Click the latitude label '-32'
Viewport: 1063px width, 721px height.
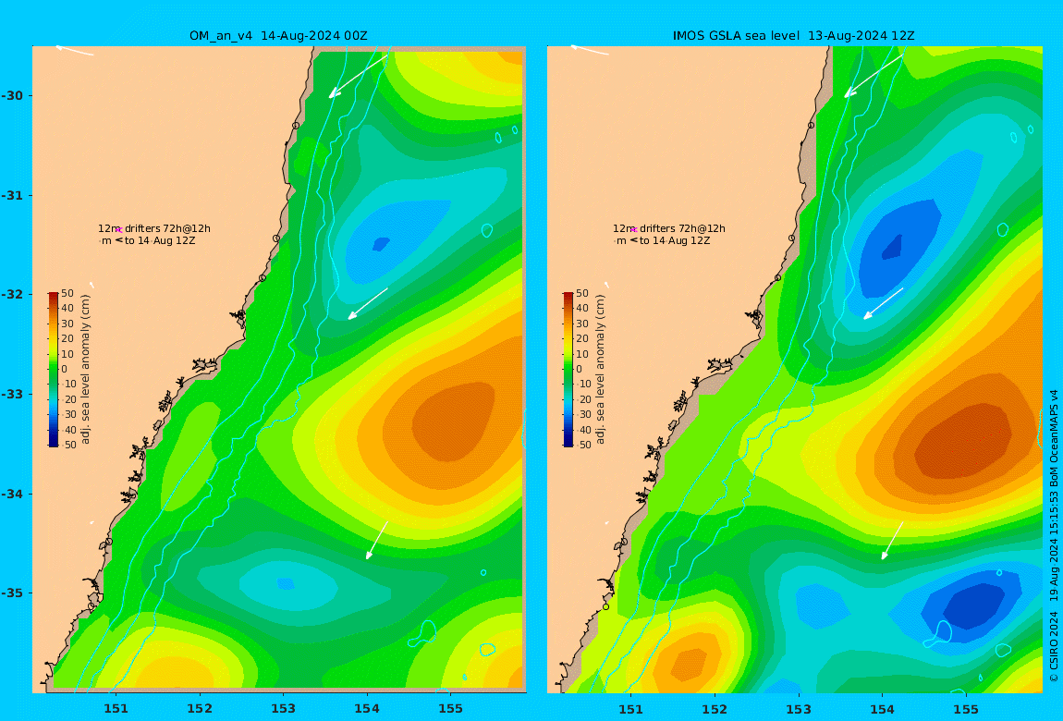[12, 294]
